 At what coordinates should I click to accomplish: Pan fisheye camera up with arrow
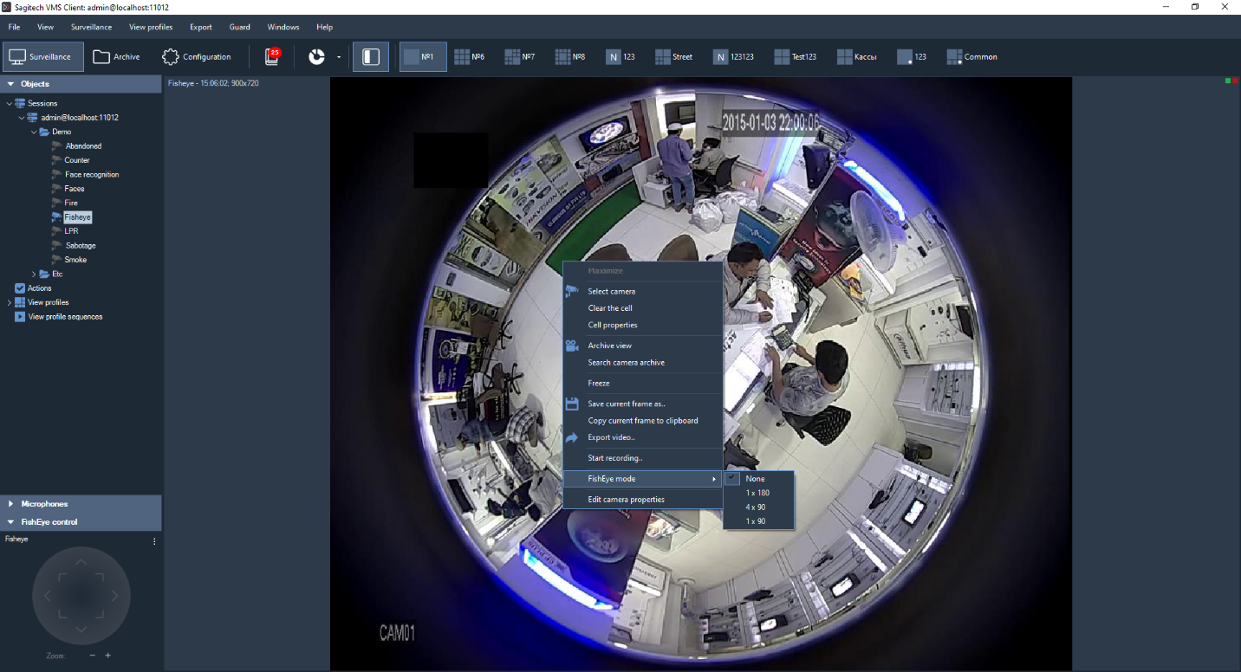81,563
